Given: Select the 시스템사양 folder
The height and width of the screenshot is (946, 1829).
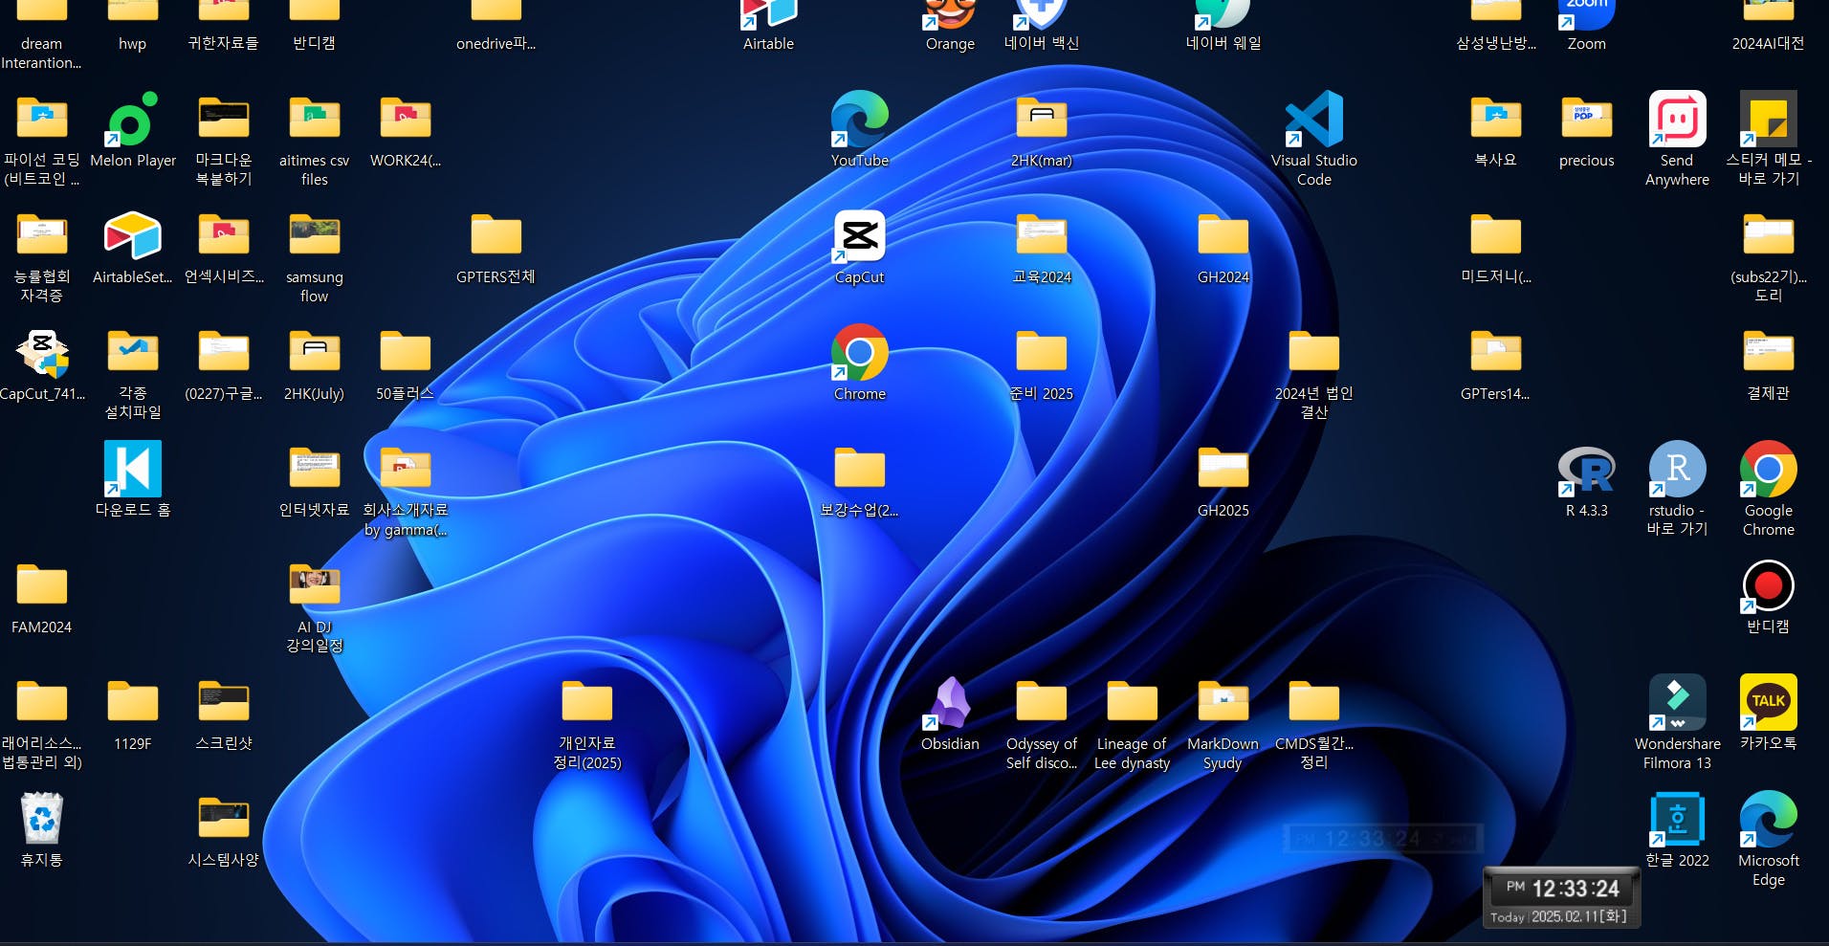Looking at the screenshot, I should pos(223,820).
